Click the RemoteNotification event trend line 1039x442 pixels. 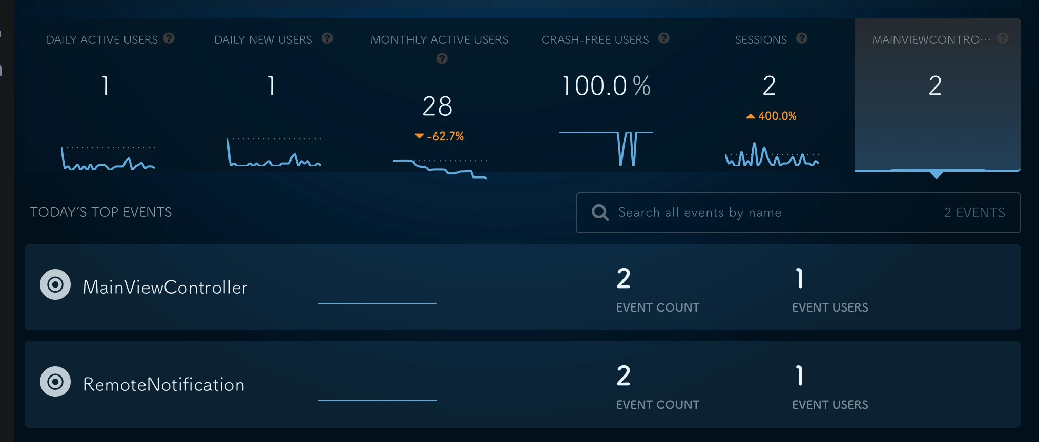coord(377,401)
